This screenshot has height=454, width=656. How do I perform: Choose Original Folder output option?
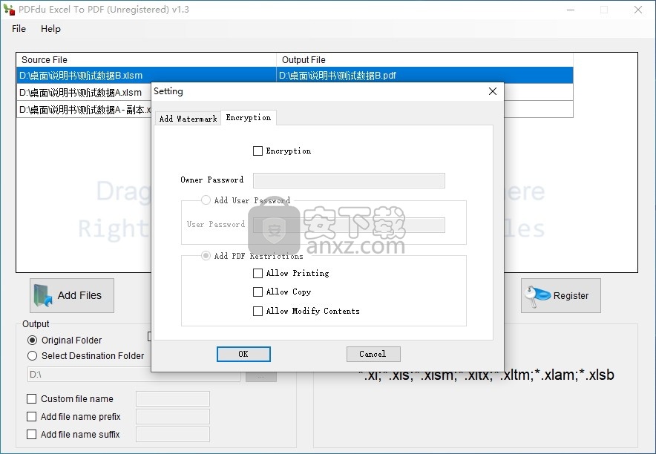click(32, 340)
